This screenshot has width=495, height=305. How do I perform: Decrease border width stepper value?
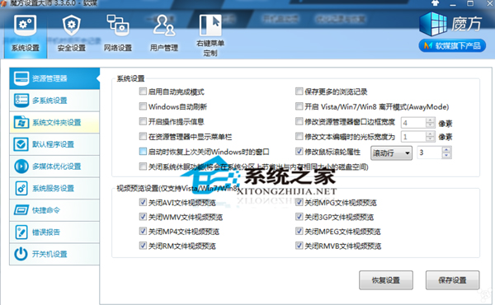click(431, 125)
